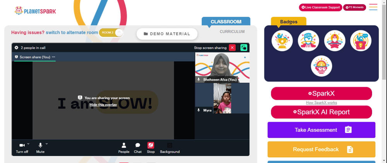Open SparkX AI Report
This screenshot has height=163, width=387.
(x=321, y=112)
